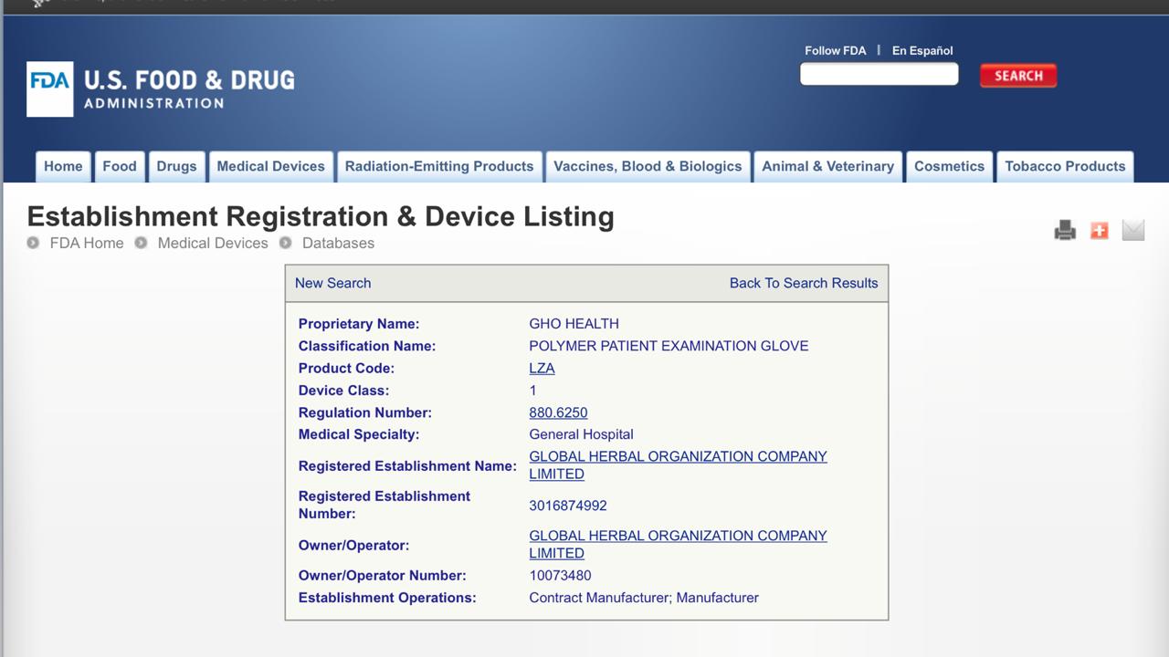Click Establishment Registration & Device Listing heading
Viewport: 1169px width, 657px height.
click(x=321, y=216)
